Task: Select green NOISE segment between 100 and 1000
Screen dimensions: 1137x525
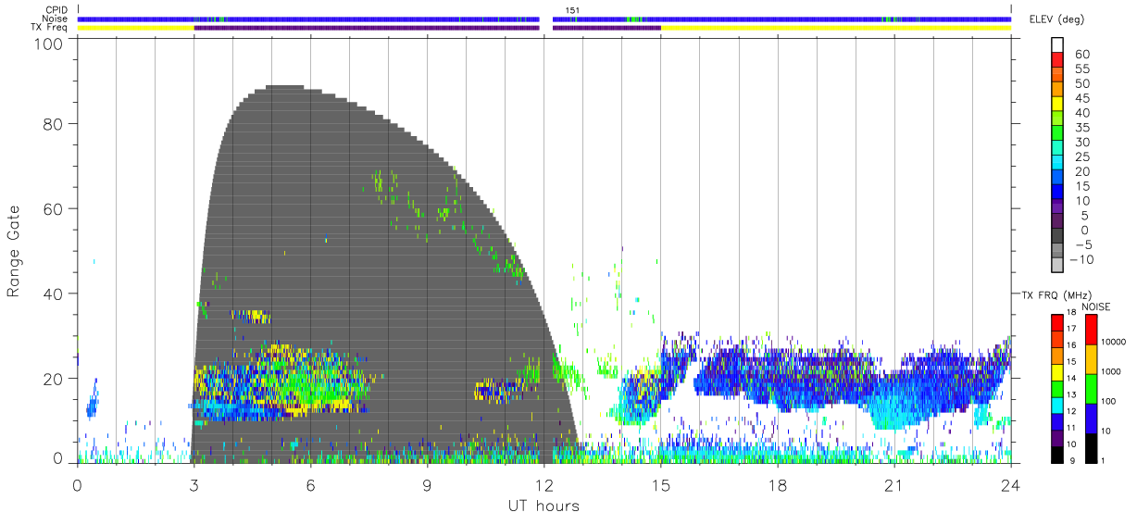Action: click(x=1091, y=388)
